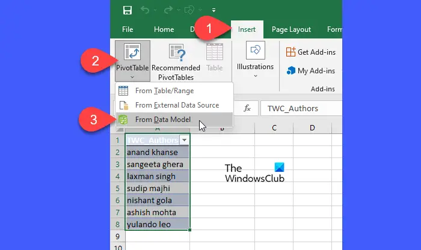Select column C header

[x=274, y=128]
